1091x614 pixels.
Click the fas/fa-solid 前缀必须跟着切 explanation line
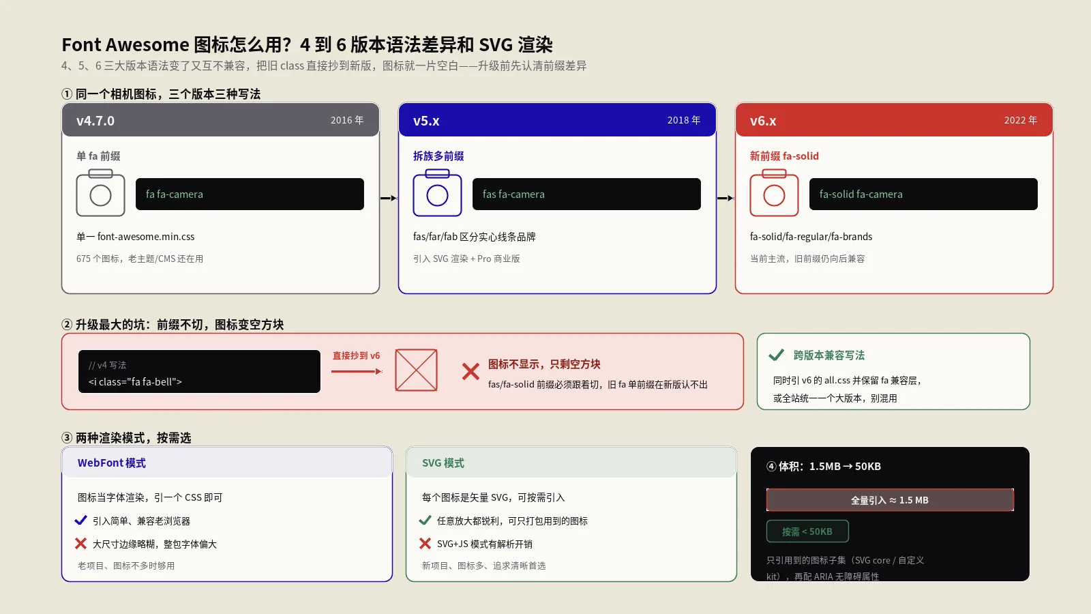(598, 385)
